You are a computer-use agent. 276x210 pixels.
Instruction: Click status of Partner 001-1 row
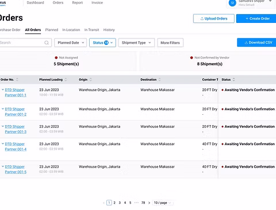(x=248, y=90)
